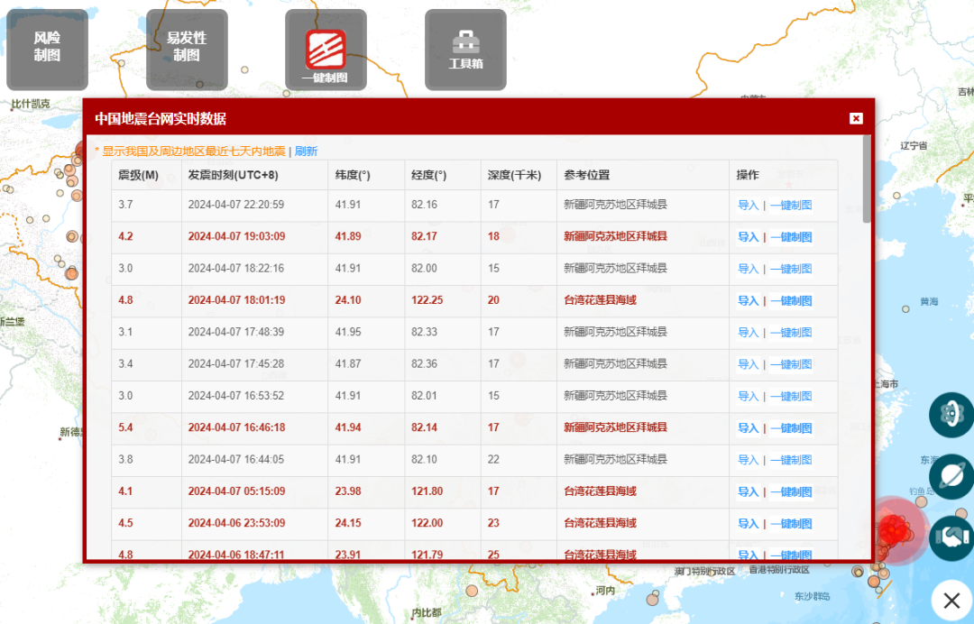
Task: Click 一键制图 for the 22:20:59 earthquake
Action: tap(792, 205)
